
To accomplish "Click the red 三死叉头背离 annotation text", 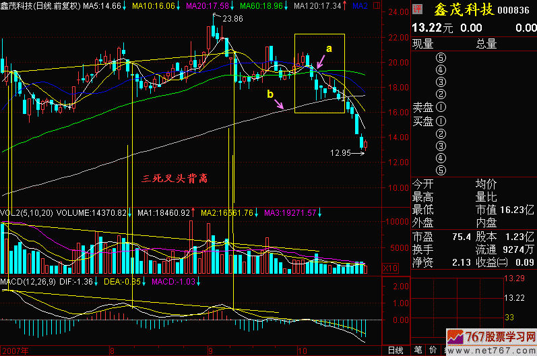I will 176,179.
